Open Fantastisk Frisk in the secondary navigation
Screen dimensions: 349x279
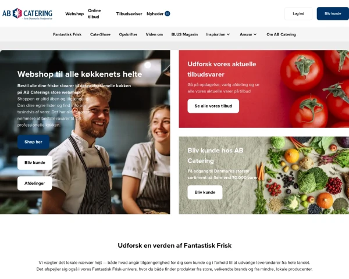(x=67, y=34)
